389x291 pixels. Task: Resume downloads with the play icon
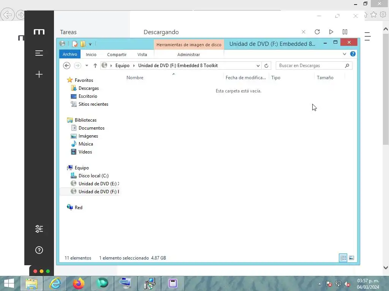coord(331,32)
